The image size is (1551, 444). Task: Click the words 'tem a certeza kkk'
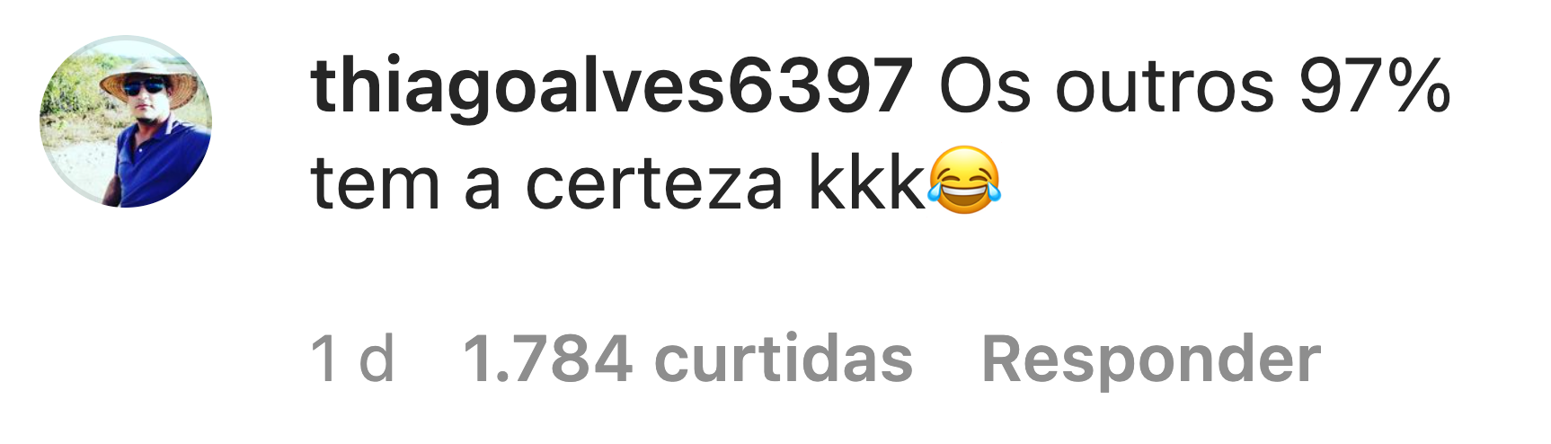tap(618, 183)
